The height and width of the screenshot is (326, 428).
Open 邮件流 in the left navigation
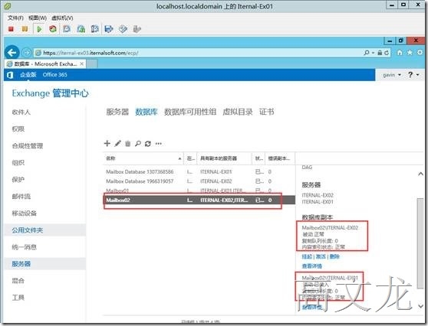21,197
